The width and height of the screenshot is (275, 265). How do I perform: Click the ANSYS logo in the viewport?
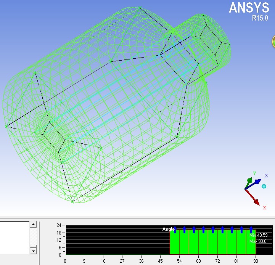[249, 8]
